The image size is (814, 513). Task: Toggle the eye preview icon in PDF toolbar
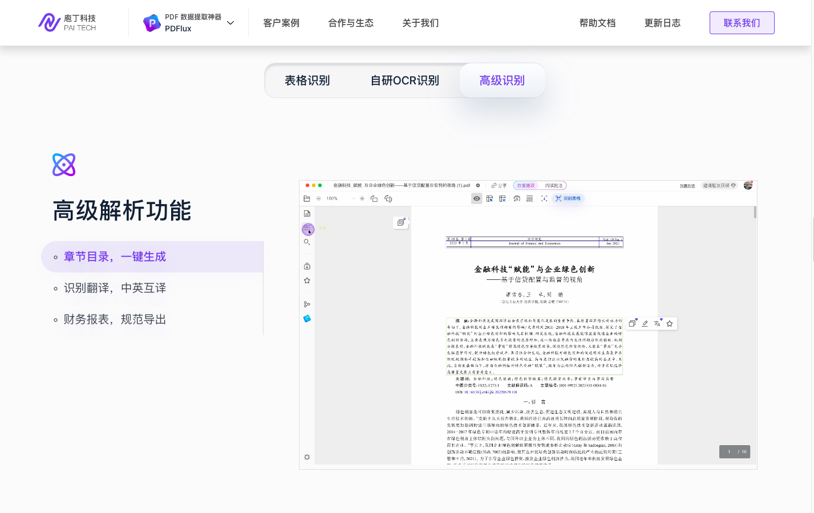pyautogui.click(x=476, y=198)
